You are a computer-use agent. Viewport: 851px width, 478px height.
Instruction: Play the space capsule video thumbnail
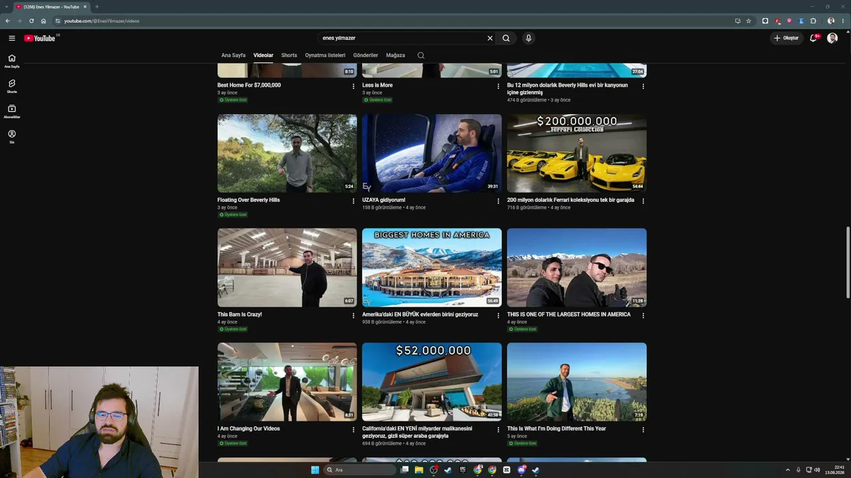[432, 153]
